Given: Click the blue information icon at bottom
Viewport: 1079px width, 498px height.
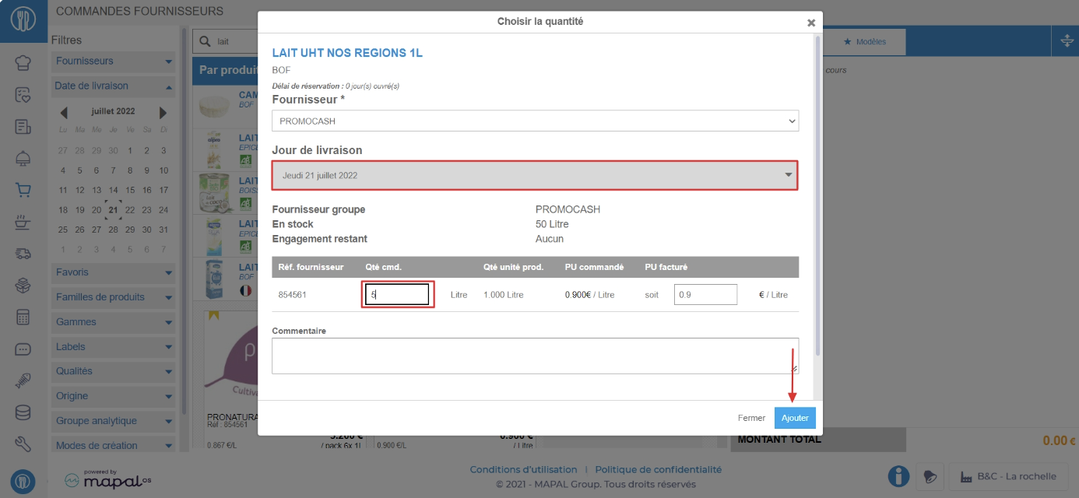Looking at the screenshot, I should click(x=899, y=476).
